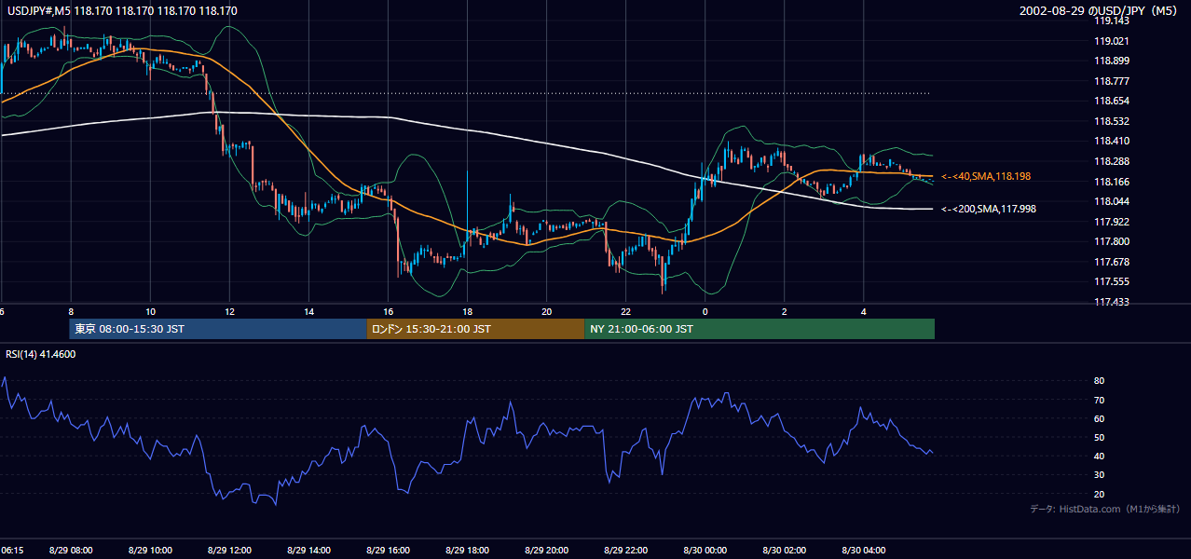
Task: Click price axis value 117.433
Action: 1111,302
